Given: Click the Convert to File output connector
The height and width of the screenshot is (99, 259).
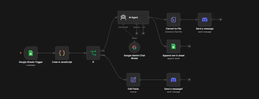Looking at the screenshot, I should 180,20.
